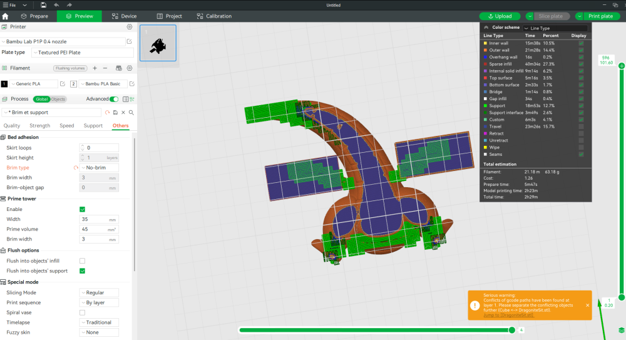626x340 pixels.
Task: Reset Brim type with the orange revert icon
Action: 76,168
